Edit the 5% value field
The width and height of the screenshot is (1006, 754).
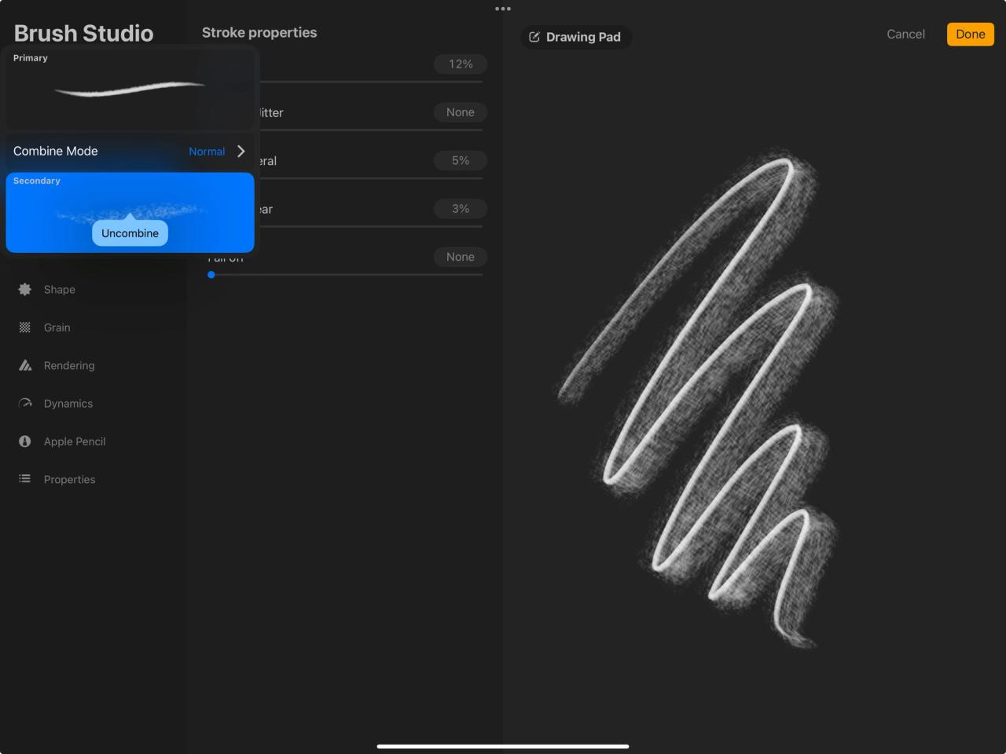point(461,160)
